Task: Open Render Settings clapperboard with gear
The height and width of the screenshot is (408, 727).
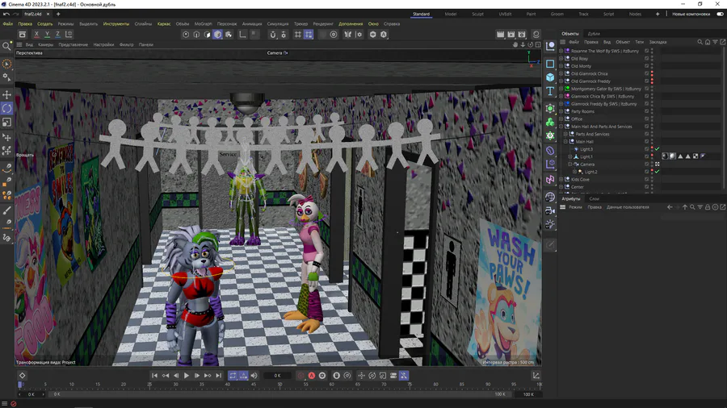Action: tap(522, 34)
